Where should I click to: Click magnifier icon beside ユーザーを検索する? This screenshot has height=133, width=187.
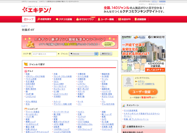(x=136, y=84)
